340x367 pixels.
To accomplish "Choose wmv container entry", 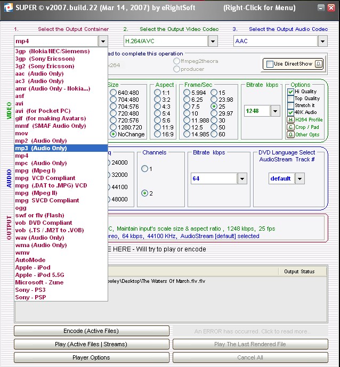I will [x=61, y=252].
